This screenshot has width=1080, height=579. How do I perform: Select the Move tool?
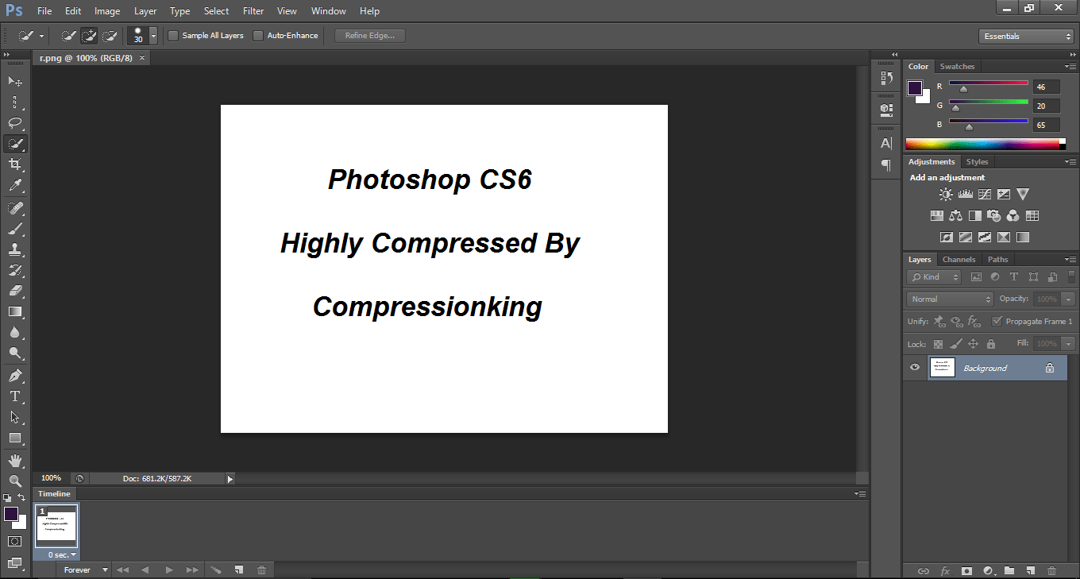14,80
